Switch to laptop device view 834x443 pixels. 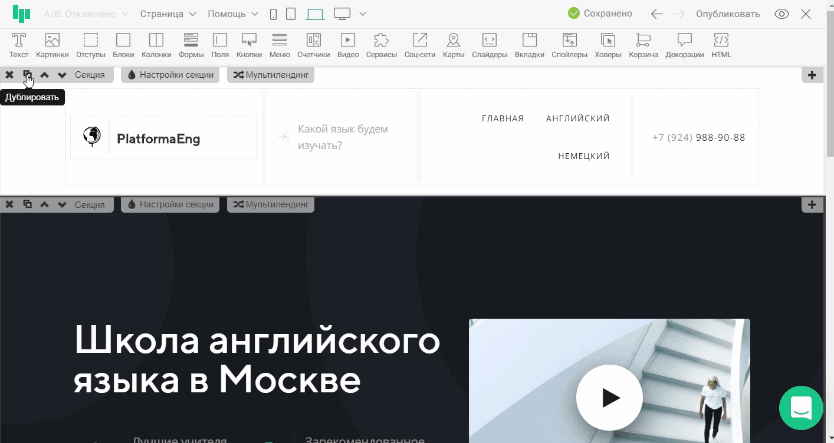point(315,14)
